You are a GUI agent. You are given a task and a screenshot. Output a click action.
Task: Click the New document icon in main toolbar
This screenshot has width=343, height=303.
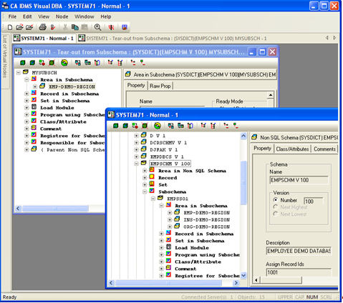[10, 27]
